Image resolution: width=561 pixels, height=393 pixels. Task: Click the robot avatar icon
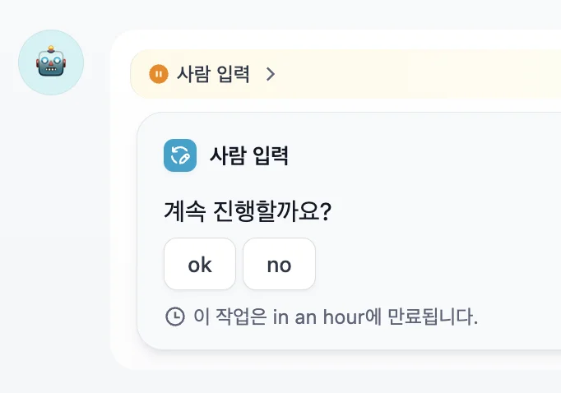(x=51, y=62)
